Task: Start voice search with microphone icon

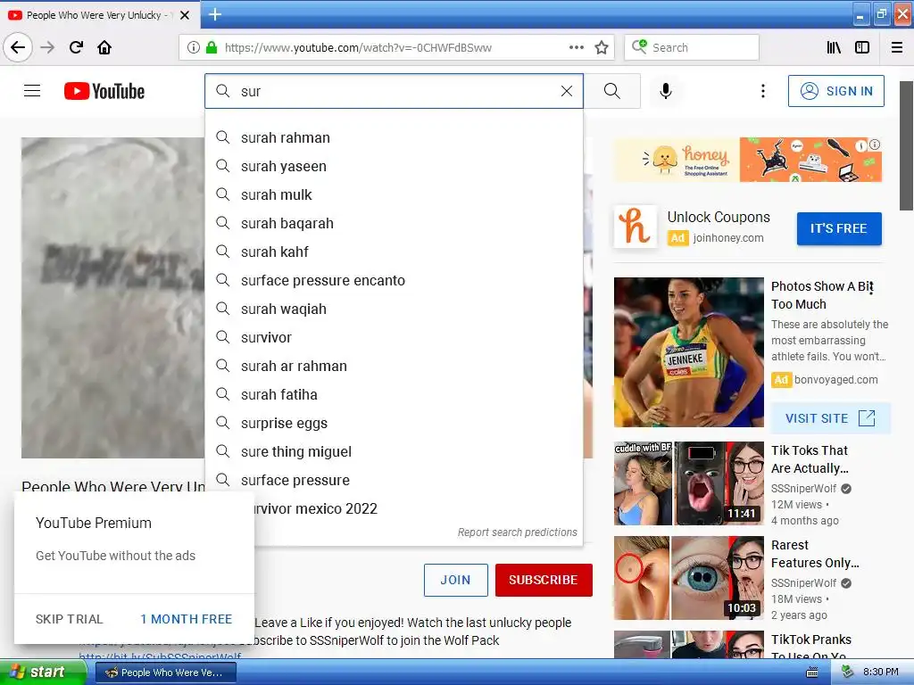Action: click(x=666, y=91)
